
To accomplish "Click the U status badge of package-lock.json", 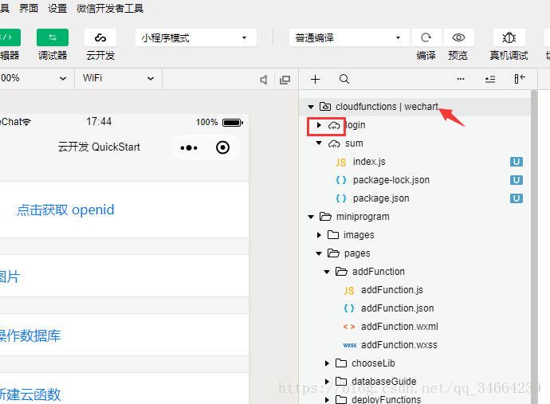I will pyautogui.click(x=517, y=180).
